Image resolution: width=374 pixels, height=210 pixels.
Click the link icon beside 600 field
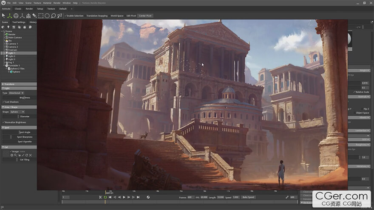point(287,197)
